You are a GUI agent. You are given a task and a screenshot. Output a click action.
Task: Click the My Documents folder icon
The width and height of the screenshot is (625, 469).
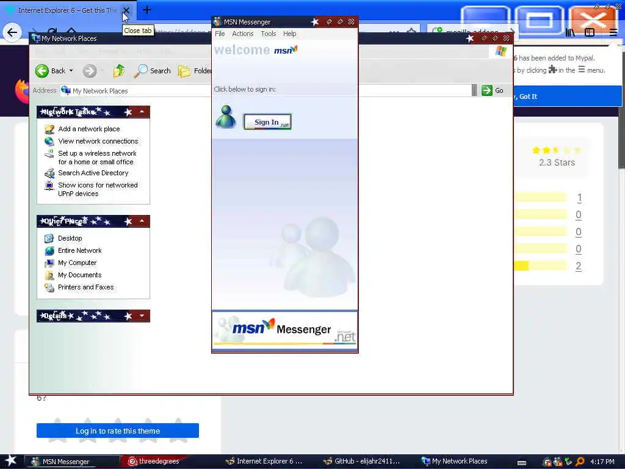tap(49, 275)
